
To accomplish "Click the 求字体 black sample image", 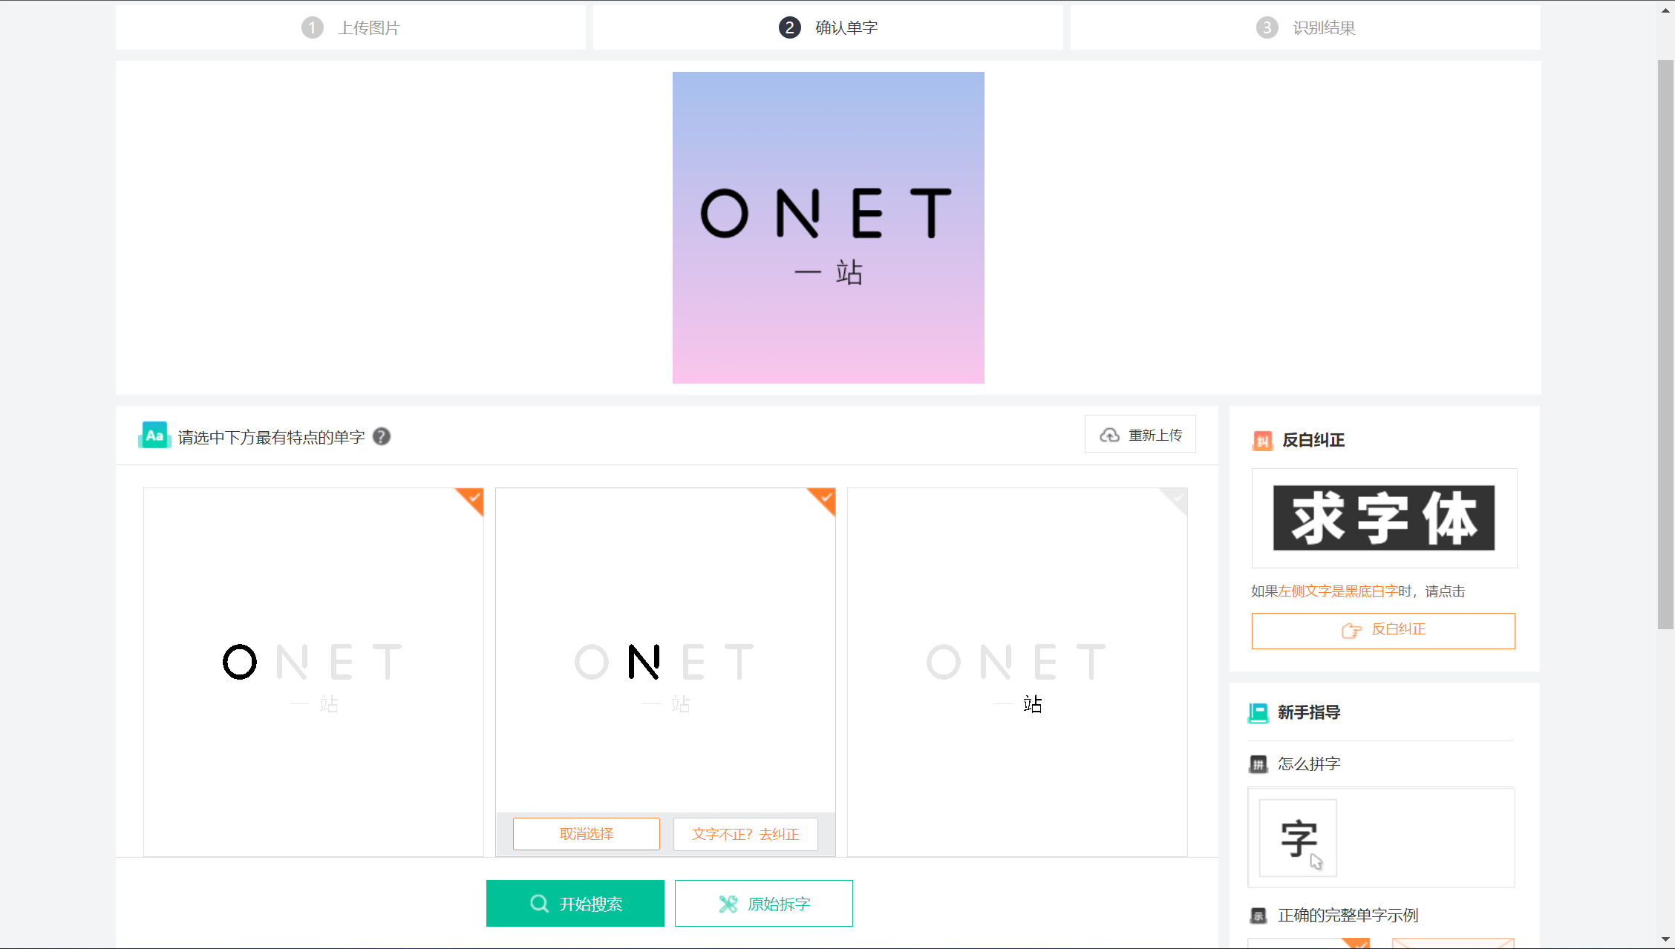I will tap(1384, 518).
